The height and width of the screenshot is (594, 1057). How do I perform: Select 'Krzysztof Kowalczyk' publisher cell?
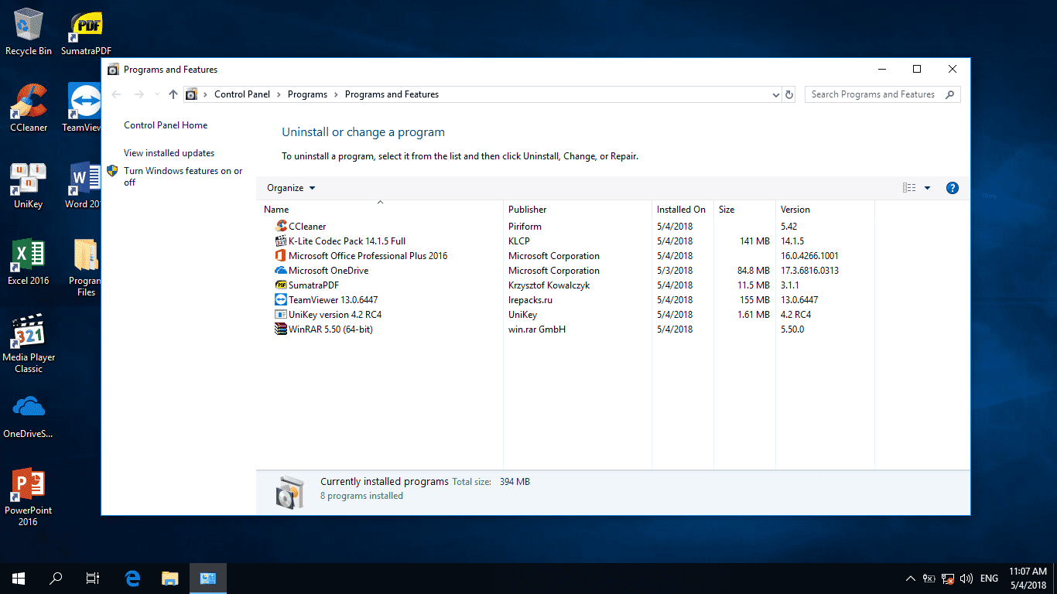[550, 285]
